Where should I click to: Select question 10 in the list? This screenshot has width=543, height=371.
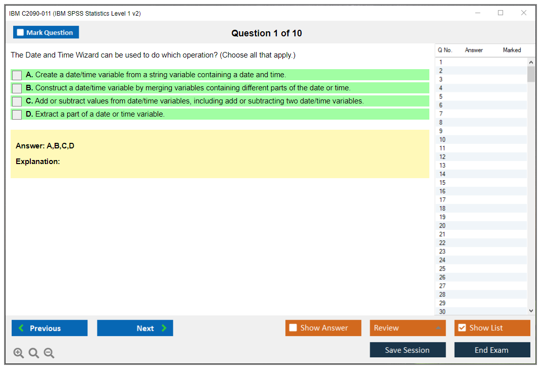[x=442, y=140]
